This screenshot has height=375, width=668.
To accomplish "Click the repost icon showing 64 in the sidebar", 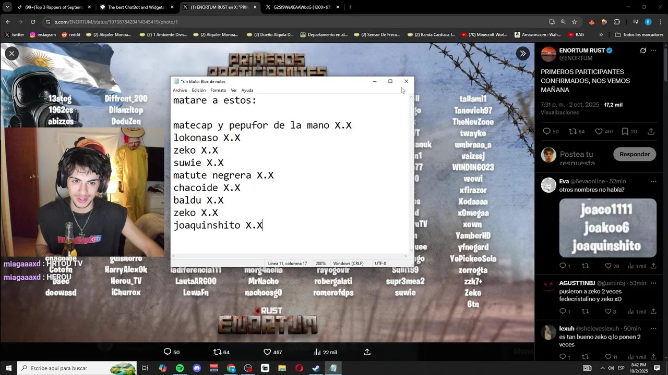I will (572, 131).
